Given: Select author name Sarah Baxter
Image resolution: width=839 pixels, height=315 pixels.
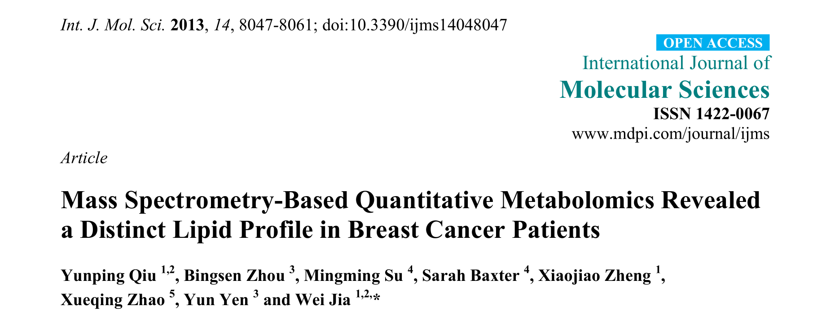Looking at the screenshot, I should click(470, 276).
